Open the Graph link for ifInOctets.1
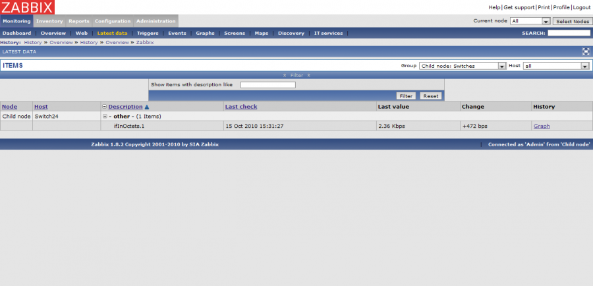The image size is (593, 286). tap(542, 126)
